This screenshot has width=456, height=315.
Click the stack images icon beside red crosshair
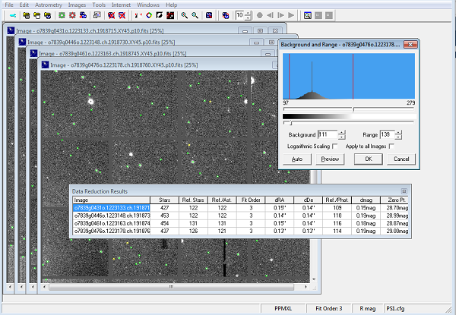click(83, 16)
